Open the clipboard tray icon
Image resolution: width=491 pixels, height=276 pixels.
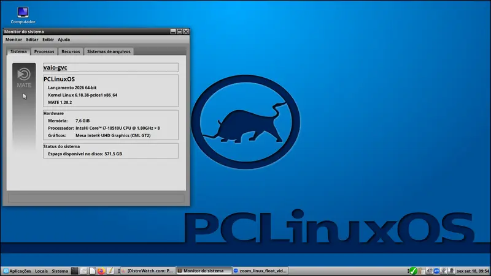(x=422, y=271)
